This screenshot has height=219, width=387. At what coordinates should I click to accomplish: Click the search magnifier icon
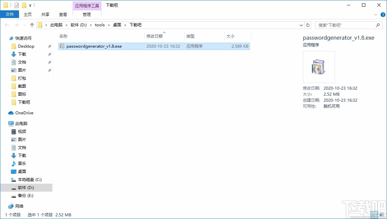click(x=378, y=25)
